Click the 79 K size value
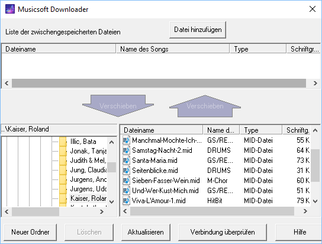This screenshot has height=244, width=322. point(303,200)
